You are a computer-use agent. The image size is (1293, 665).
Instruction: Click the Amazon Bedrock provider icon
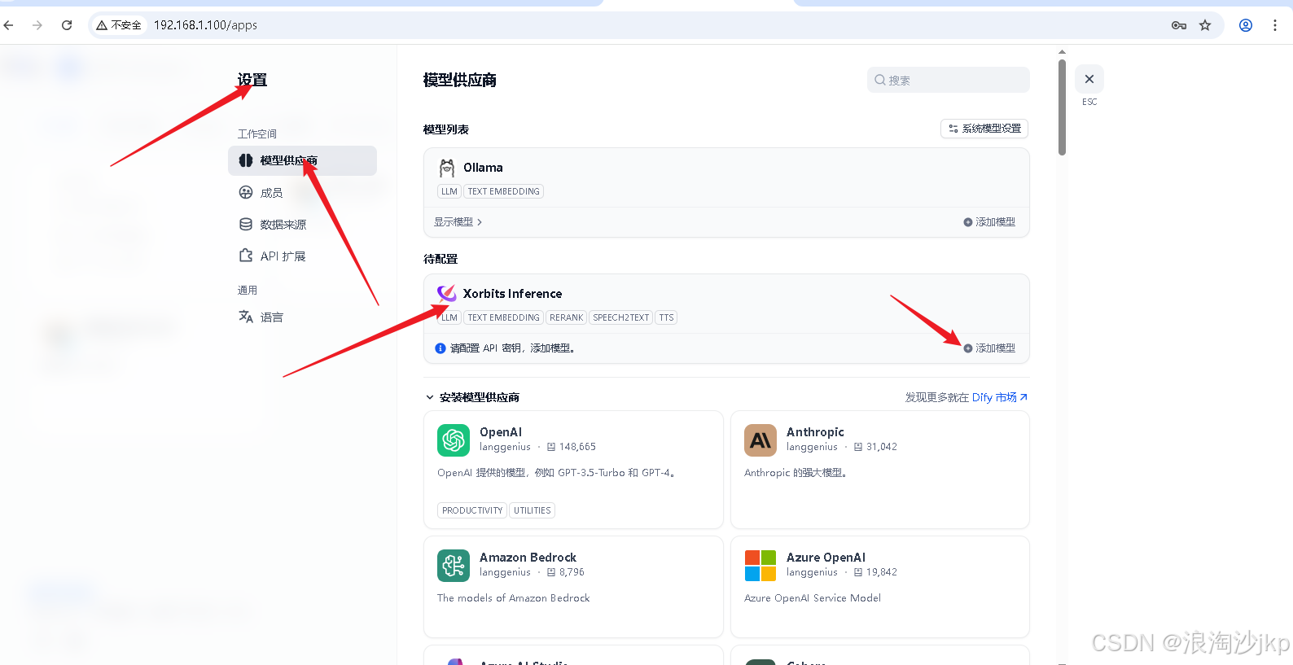(454, 566)
